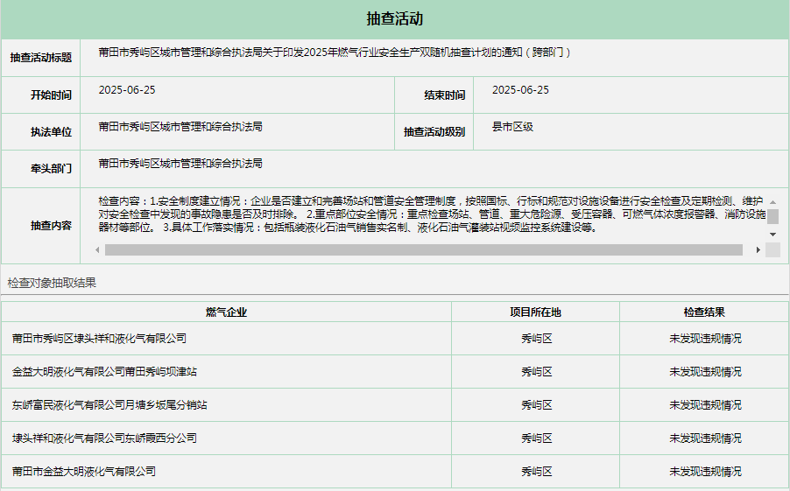This screenshot has width=790, height=491.
Task: Click the 结束时间 date value
Action: point(520,90)
